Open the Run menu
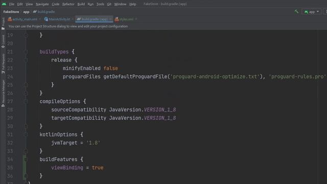The image size is (327, 184). click(x=90, y=4)
